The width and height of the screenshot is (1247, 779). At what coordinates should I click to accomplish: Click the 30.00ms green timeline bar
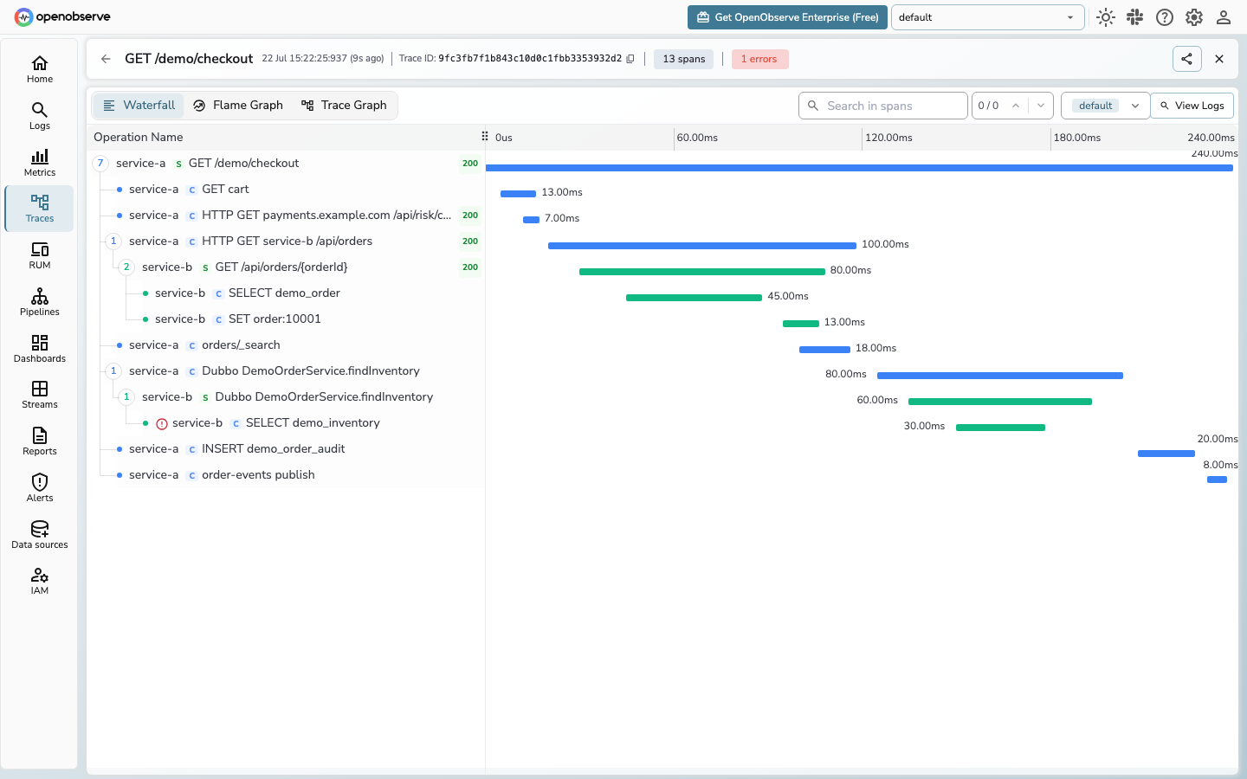pos(1000,428)
